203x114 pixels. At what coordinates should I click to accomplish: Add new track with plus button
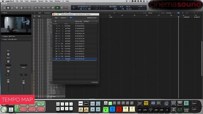click(35, 16)
